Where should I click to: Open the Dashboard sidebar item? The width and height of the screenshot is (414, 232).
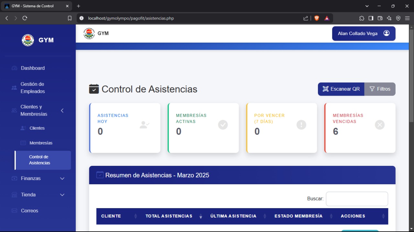tap(33, 68)
